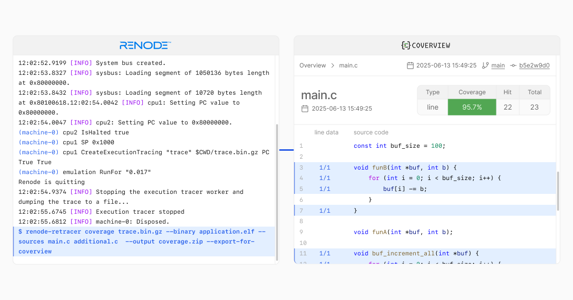Sort the table by the Coverage column

click(x=472, y=92)
